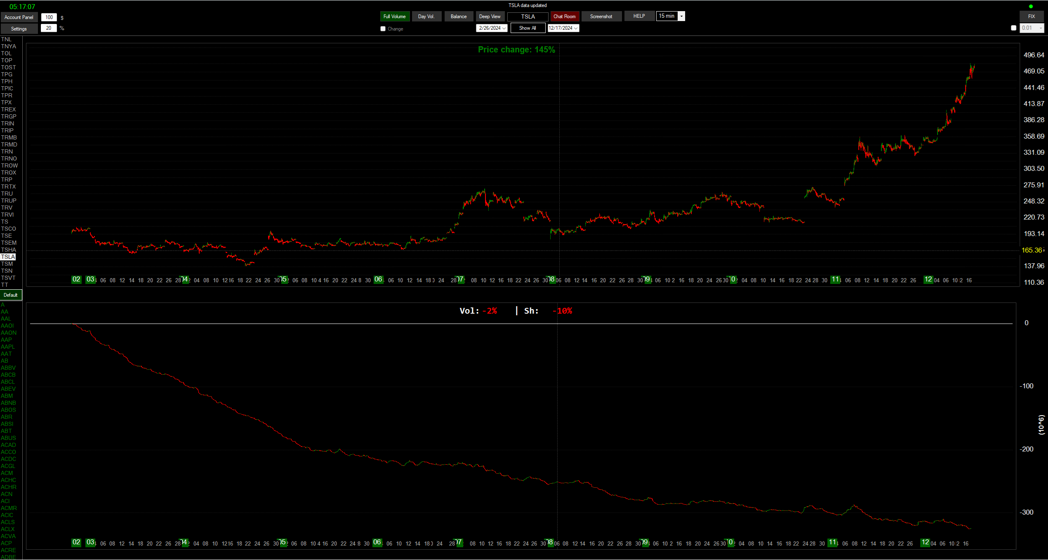Switch to Full Volume view
Screen dimensions: 1048x560
[395, 17]
